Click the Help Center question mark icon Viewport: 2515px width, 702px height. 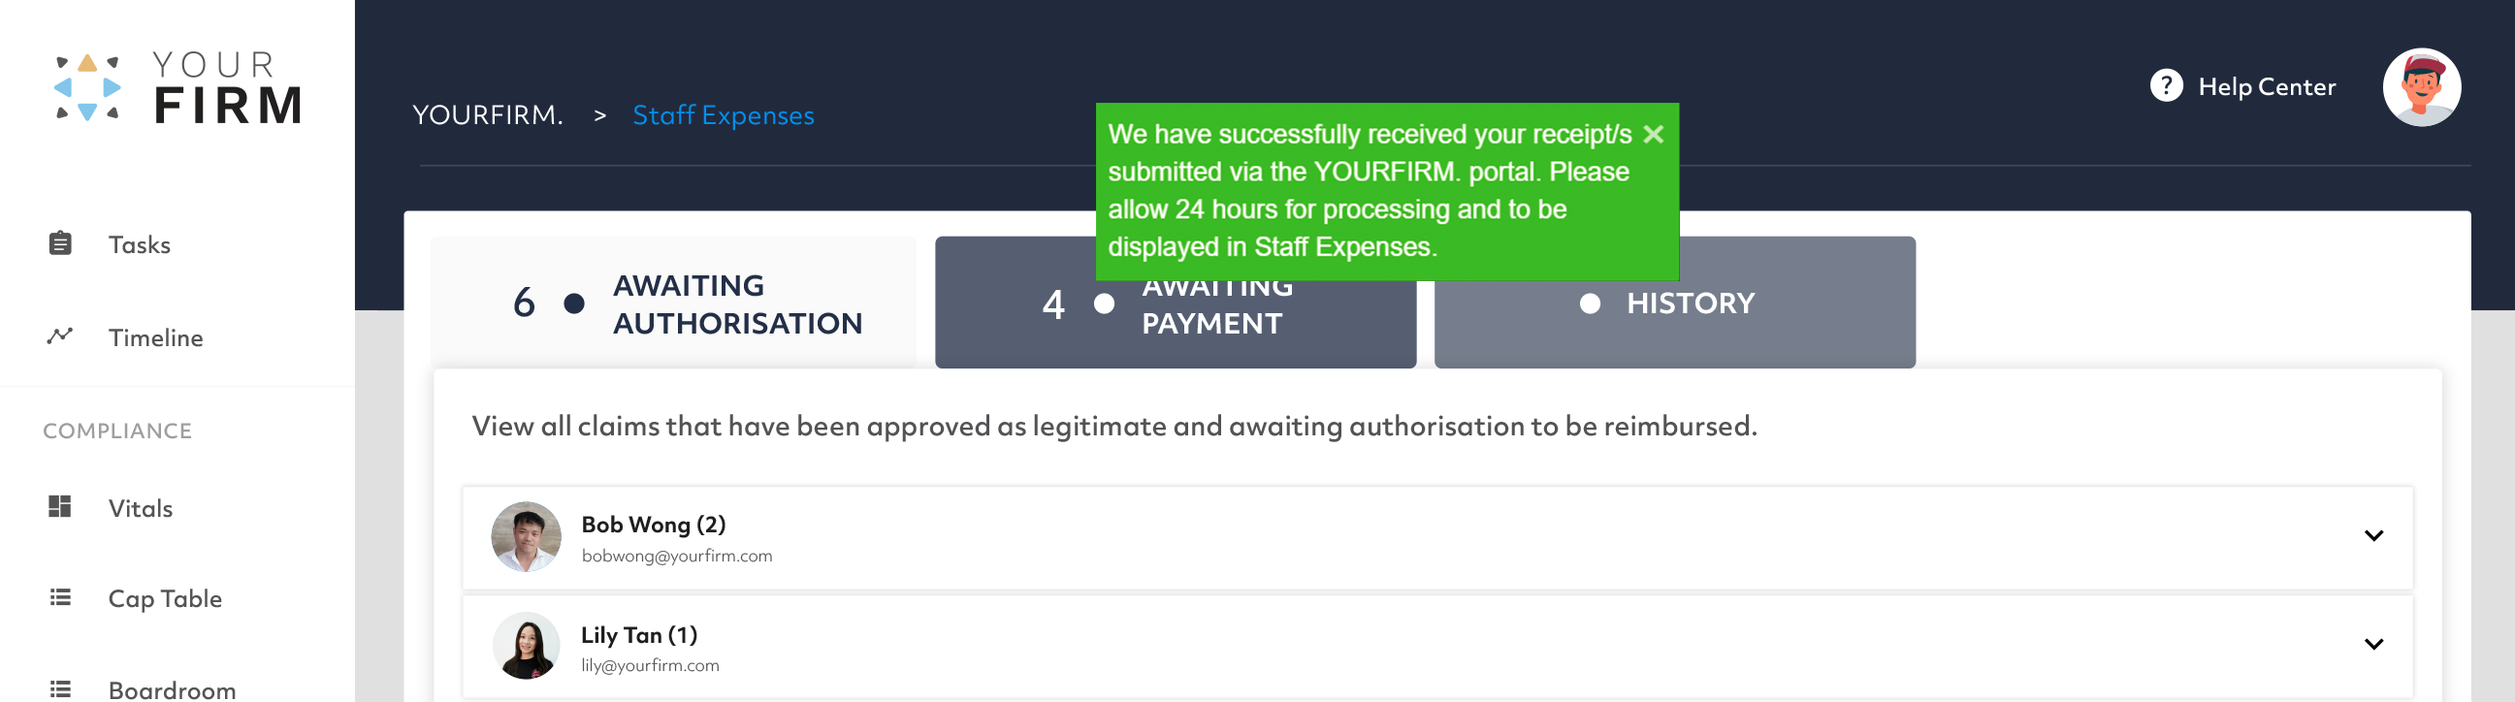pos(2166,86)
